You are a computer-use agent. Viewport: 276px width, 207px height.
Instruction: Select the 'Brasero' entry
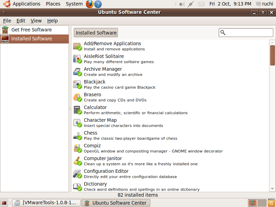click(x=171, y=97)
